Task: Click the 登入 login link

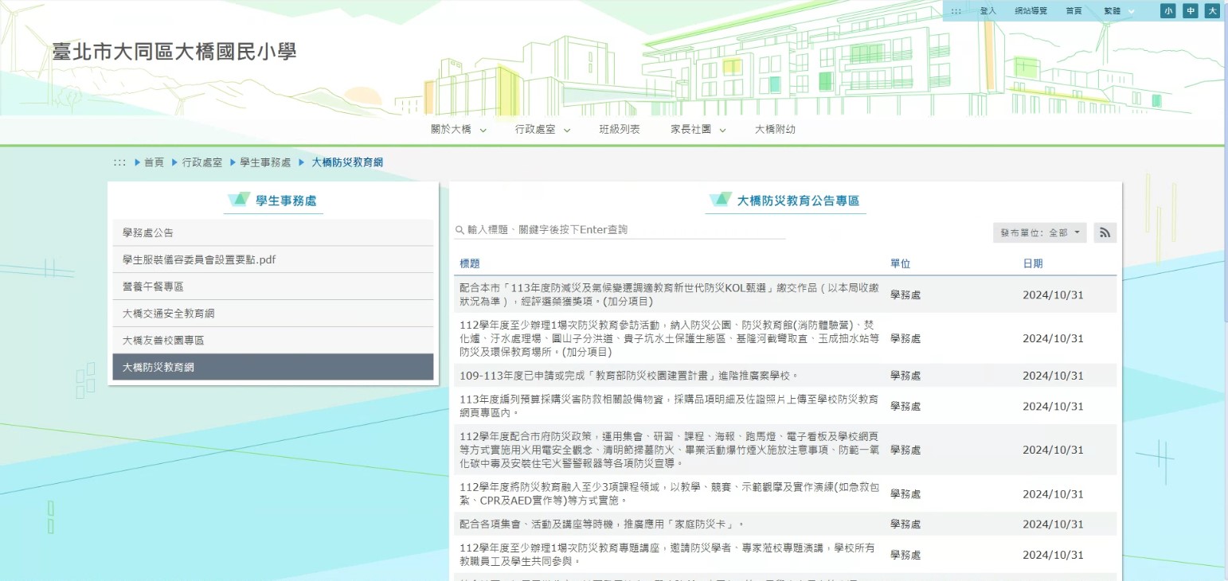Action: point(988,11)
